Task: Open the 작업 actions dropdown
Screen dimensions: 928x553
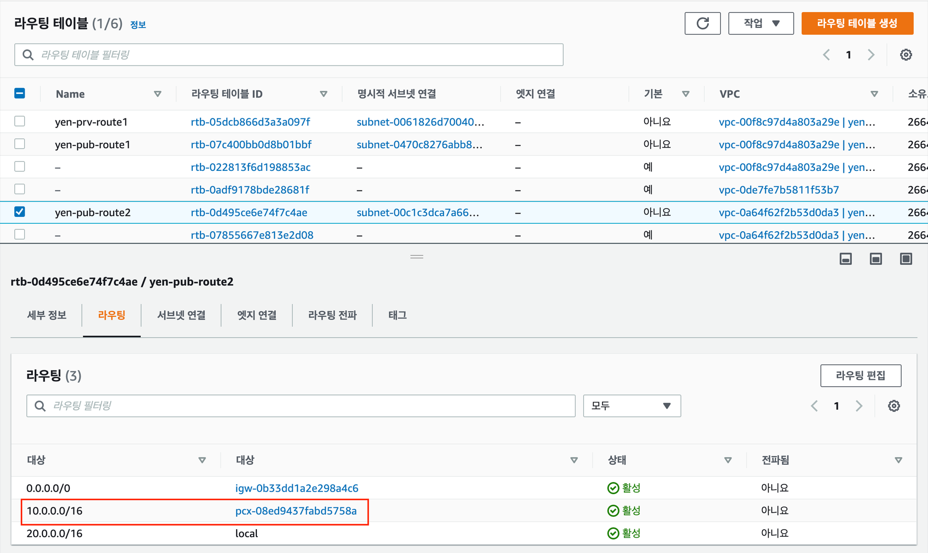Action: (x=761, y=23)
